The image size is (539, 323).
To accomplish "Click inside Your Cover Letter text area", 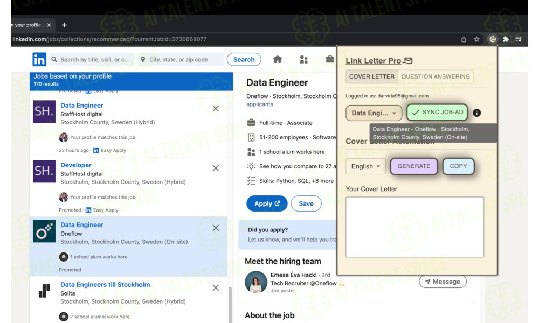I will [414, 227].
